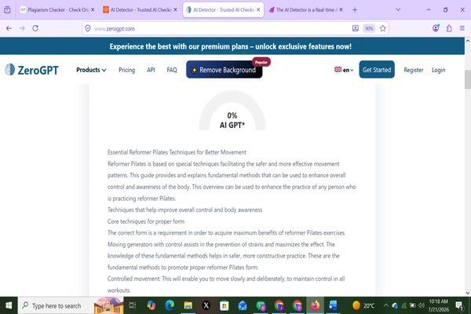This screenshot has height=314, width=471.
Task: Click the ZeroGPT logo
Action: tap(32, 70)
